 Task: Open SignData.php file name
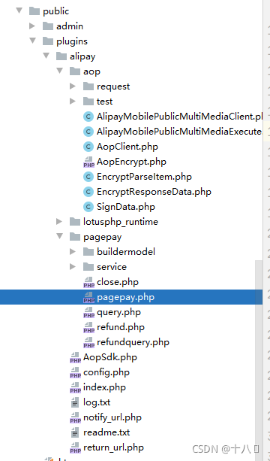click(126, 207)
